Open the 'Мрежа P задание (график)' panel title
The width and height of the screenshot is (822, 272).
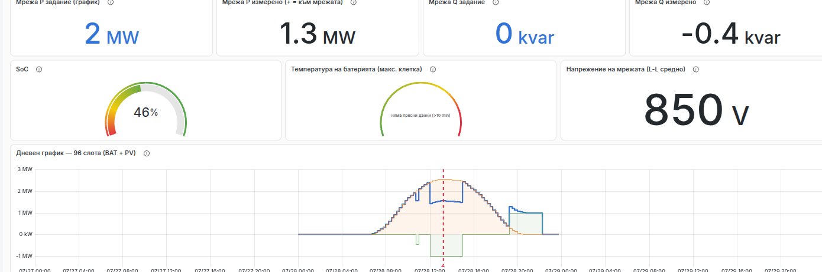57,2
